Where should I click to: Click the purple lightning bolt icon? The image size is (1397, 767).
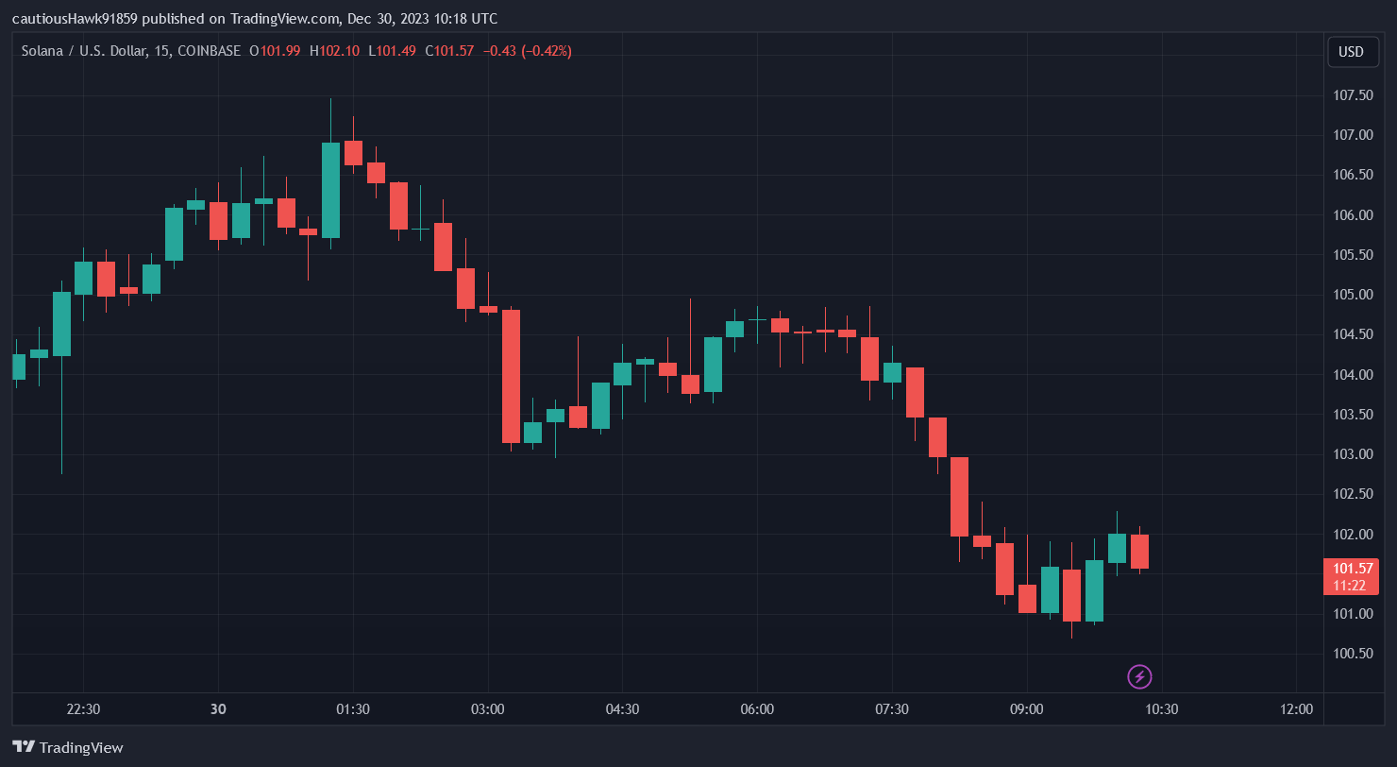tap(1139, 676)
